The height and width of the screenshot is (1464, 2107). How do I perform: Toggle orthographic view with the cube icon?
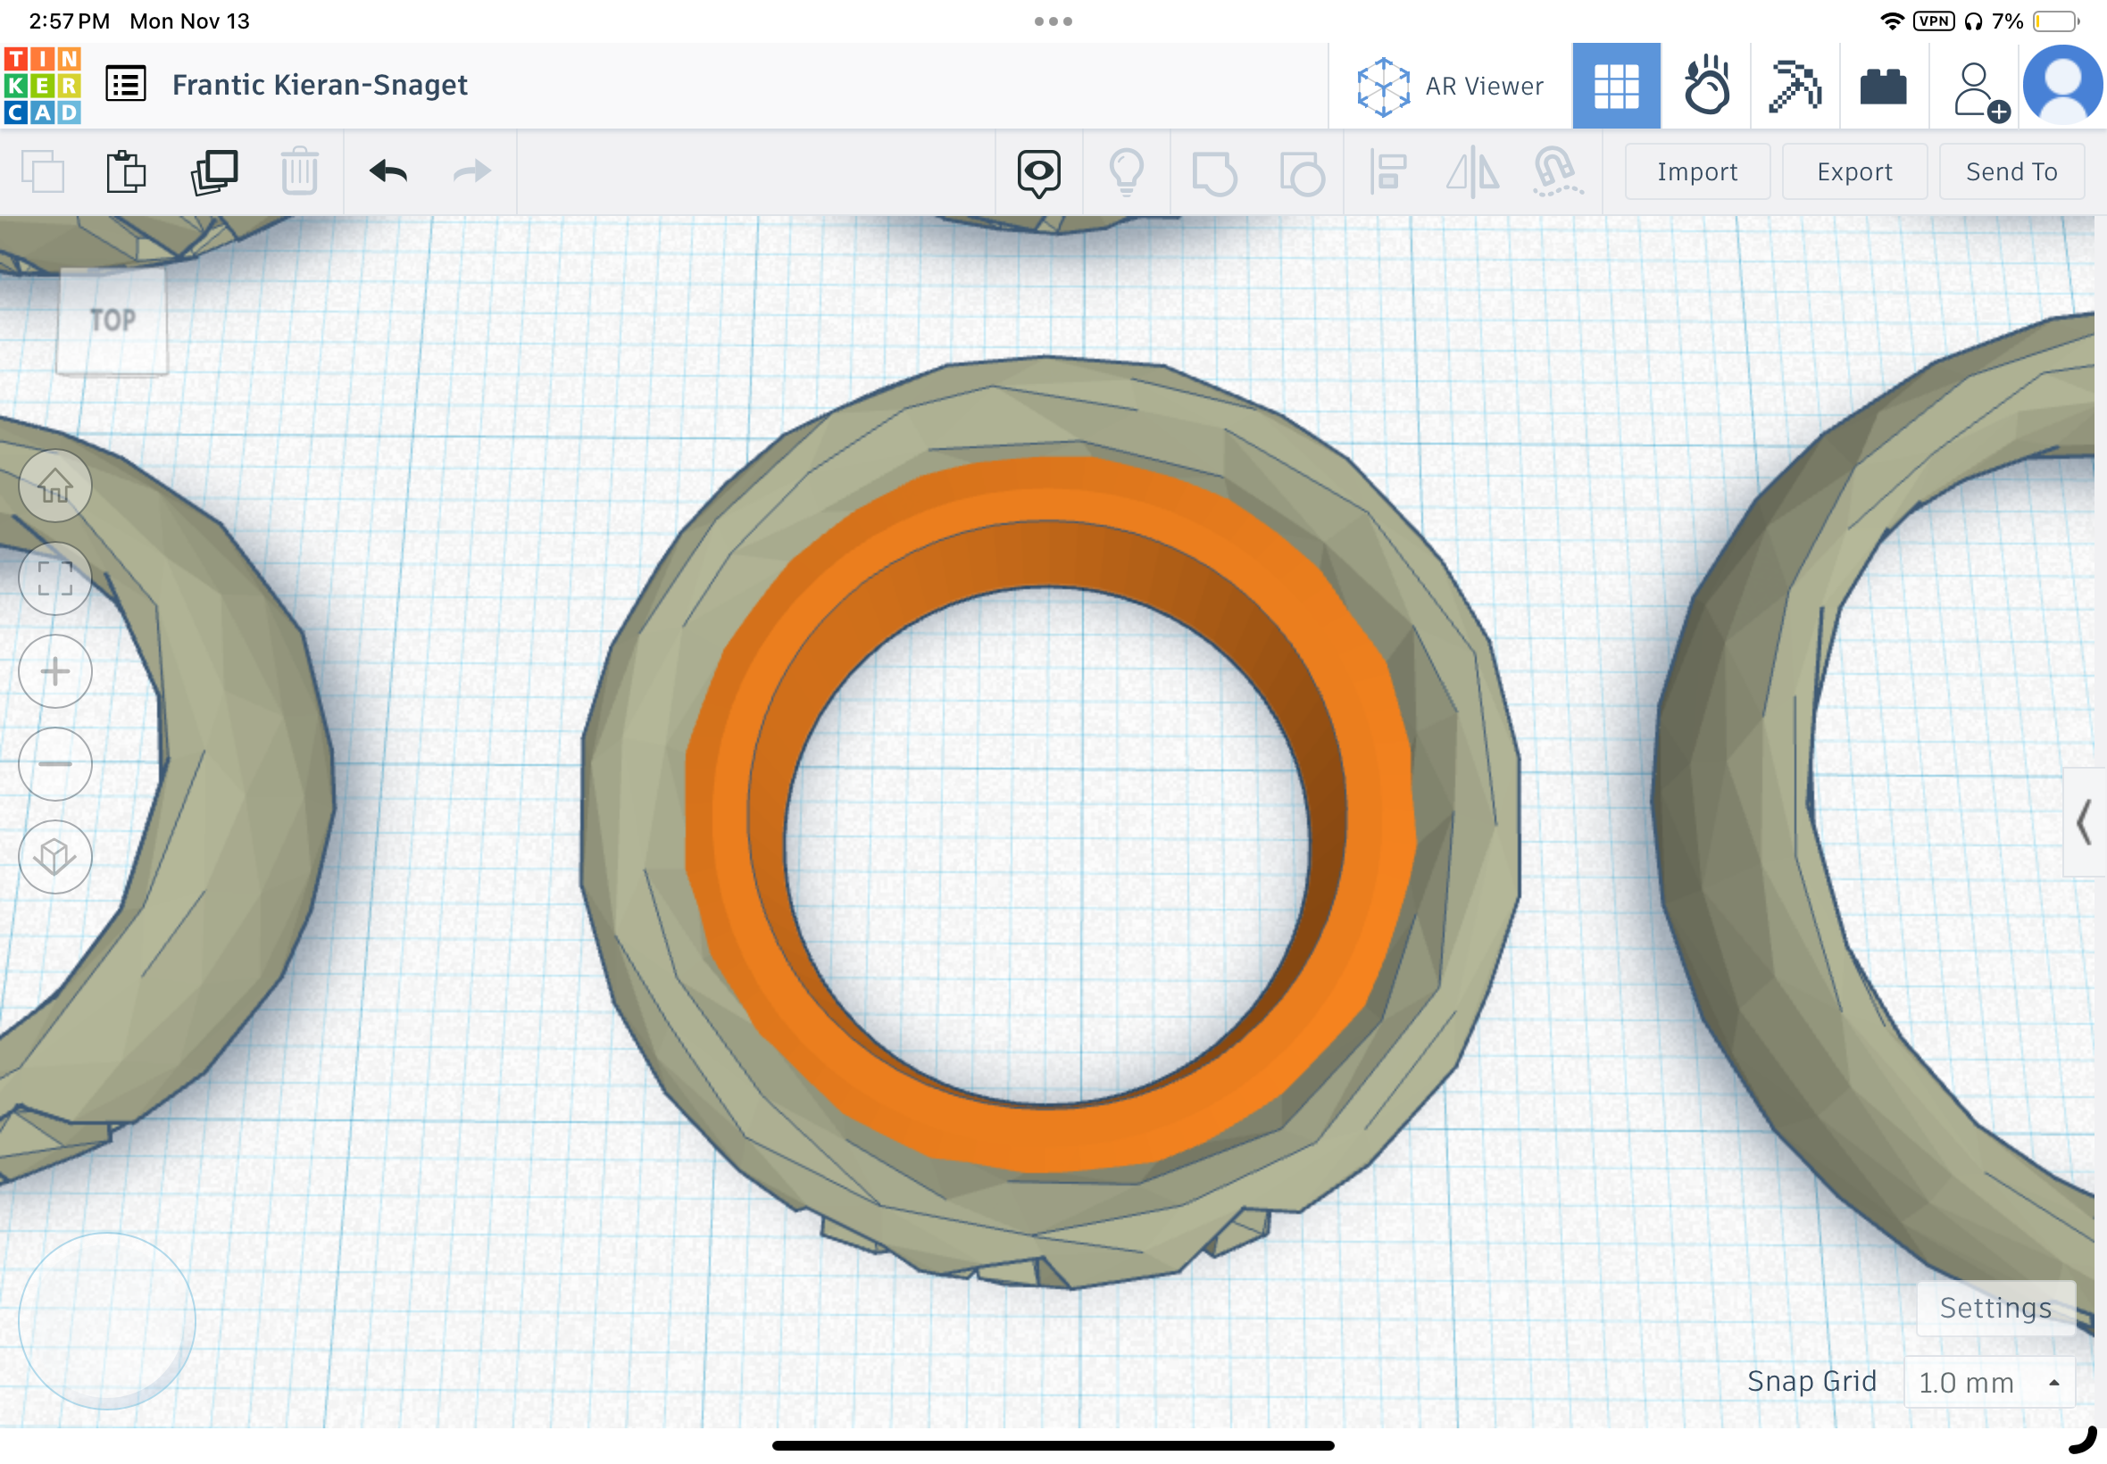tap(55, 857)
